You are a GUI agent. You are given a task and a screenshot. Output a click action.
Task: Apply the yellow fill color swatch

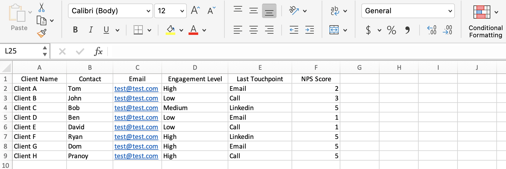coord(170,30)
